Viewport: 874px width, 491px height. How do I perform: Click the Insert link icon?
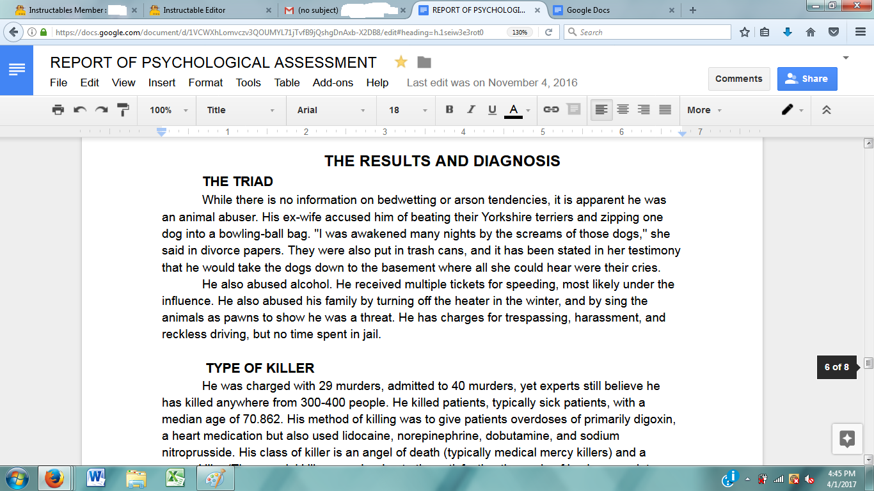coord(550,109)
